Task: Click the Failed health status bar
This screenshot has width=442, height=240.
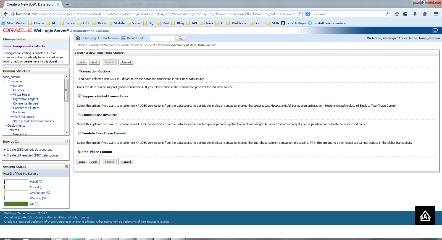Action: [x=16, y=182]
